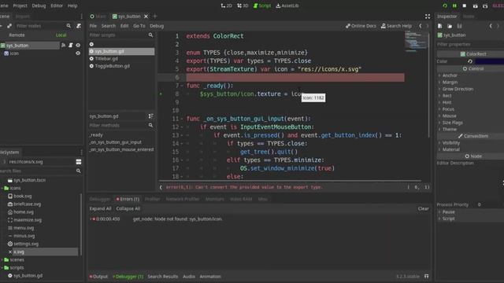
Task: Open Search Results bottom panel
Action: coord(163,276)
